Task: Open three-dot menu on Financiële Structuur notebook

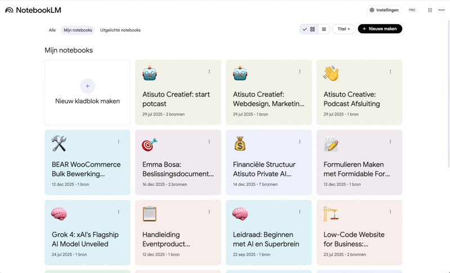Action: (300, 142)
